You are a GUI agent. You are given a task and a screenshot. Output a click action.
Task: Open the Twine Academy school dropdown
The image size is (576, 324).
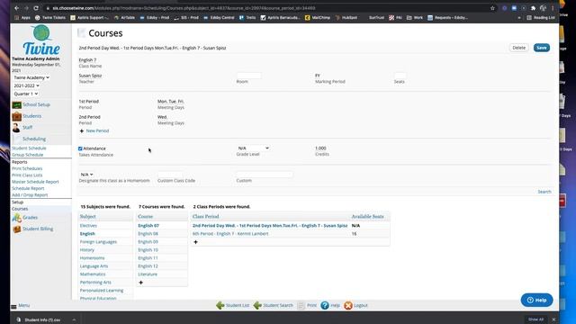click(31, 77)
